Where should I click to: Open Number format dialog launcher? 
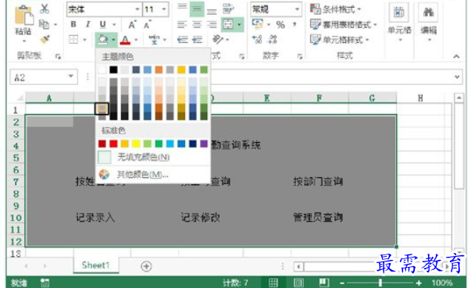click(x=299, y=56)
